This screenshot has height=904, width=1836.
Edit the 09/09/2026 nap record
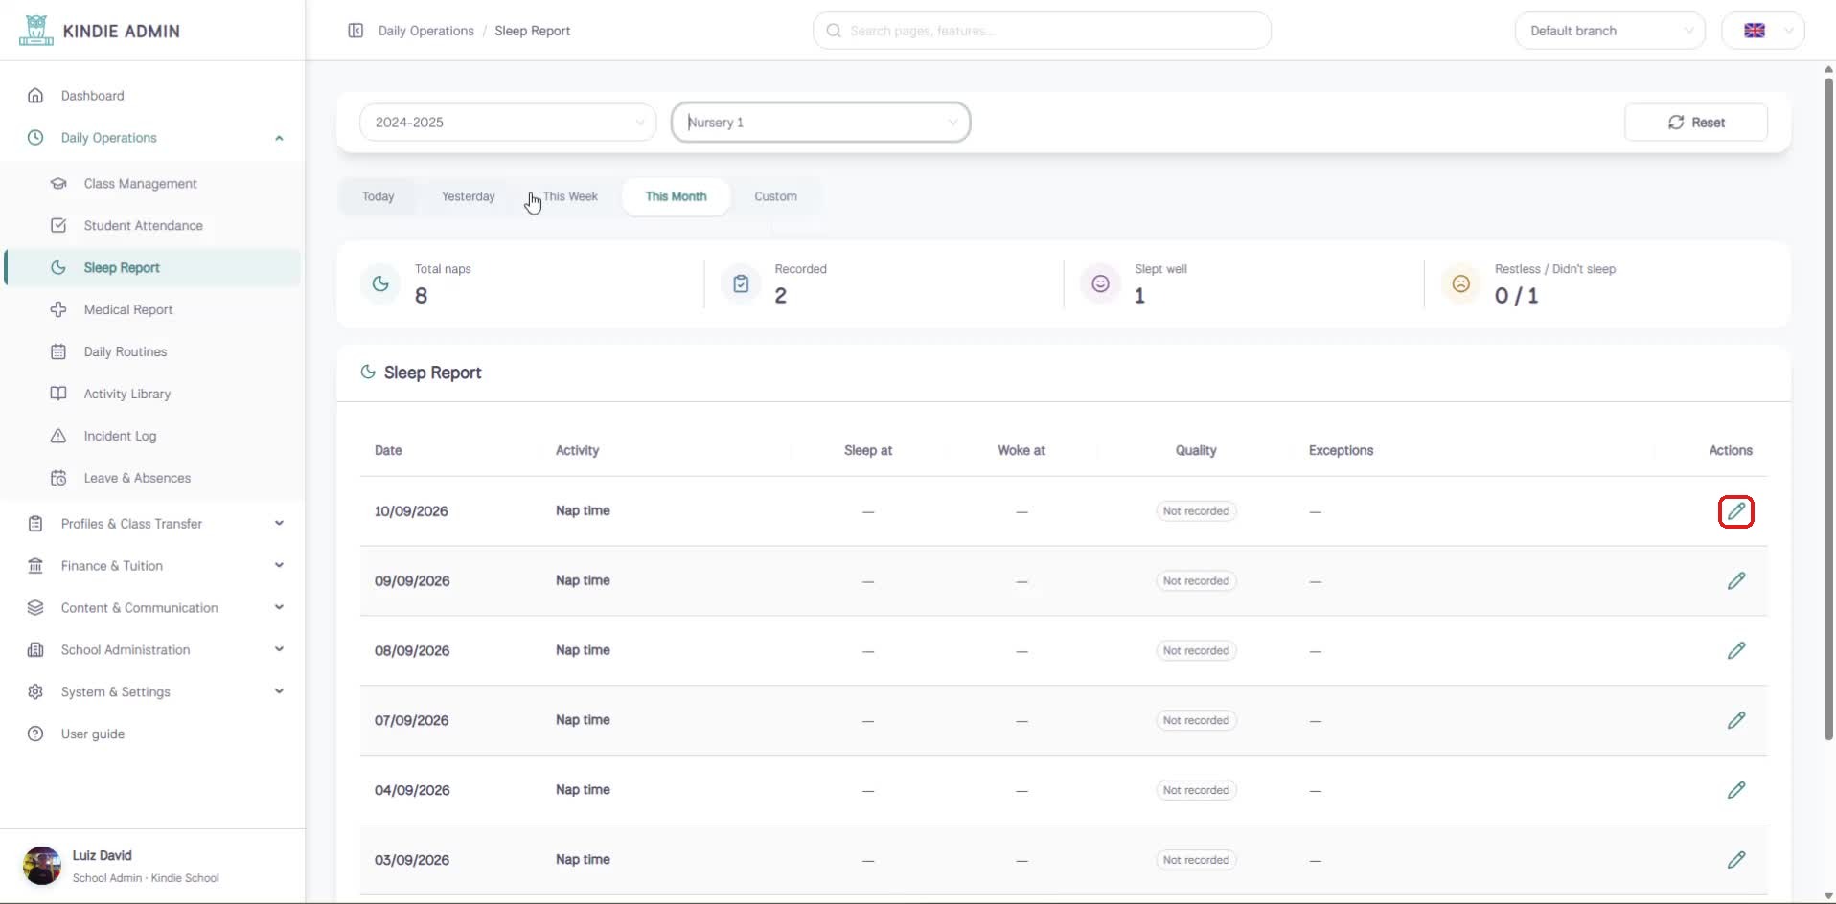pos(1736,581)
